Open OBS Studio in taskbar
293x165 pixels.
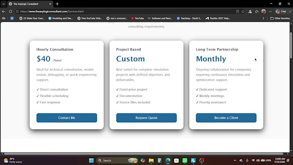coord(202,160)
